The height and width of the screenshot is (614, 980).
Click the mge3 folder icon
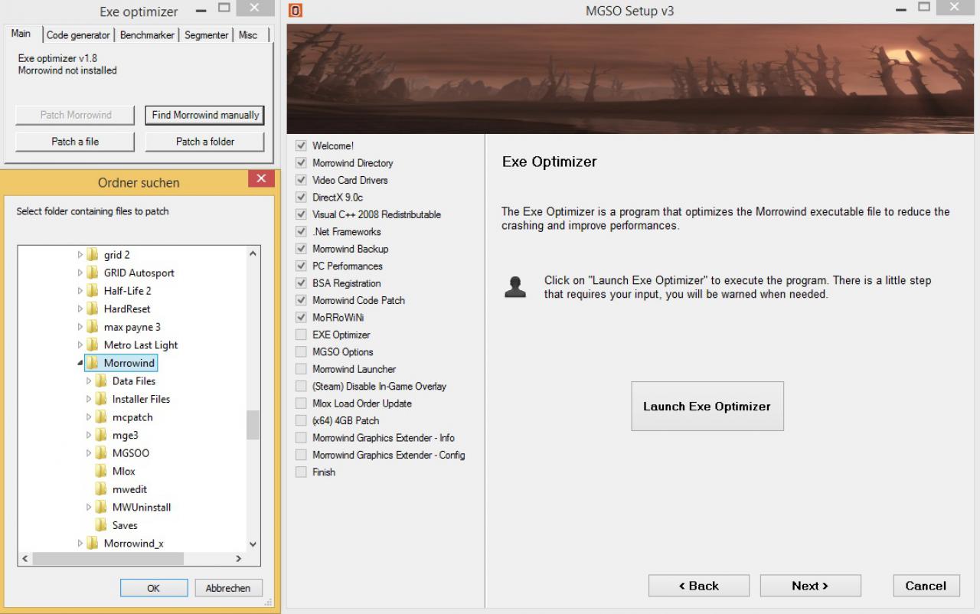coord(101,435)
